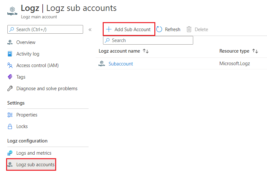This screenshot has width=267, height=172.
Task: Open Overview from the sidebar
Action: (x=26, y=42)
